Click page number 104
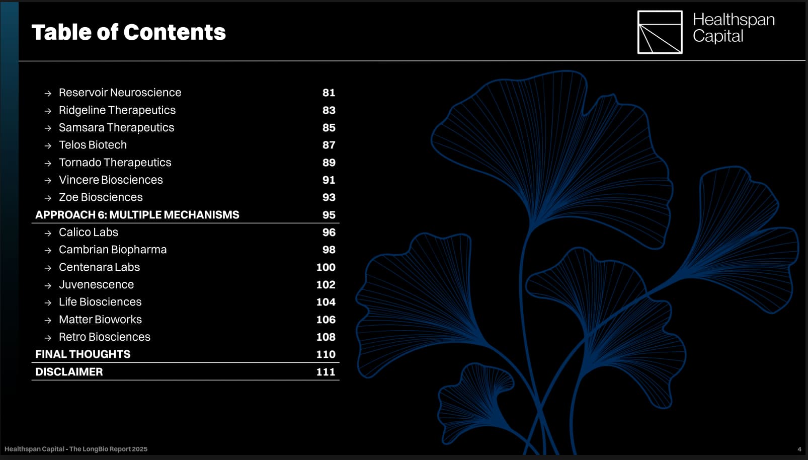 click(x=326, y=302)
